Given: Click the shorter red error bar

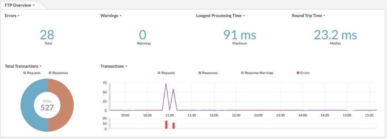Looking at the screenshot, I should tap(173, 126).
